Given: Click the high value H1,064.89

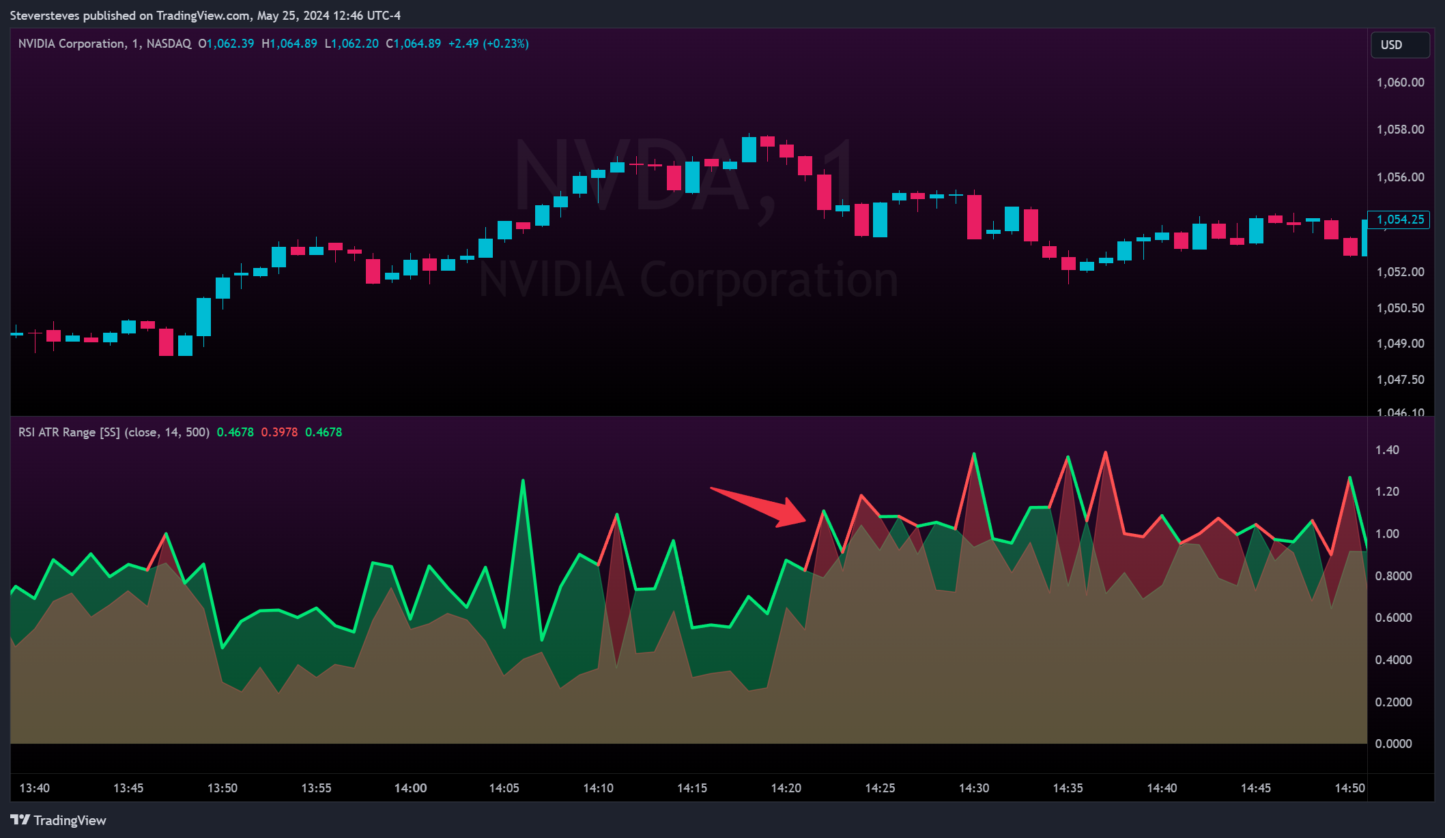Looking at the screenshot, I should pyautogui.click(x=289, y=44).
